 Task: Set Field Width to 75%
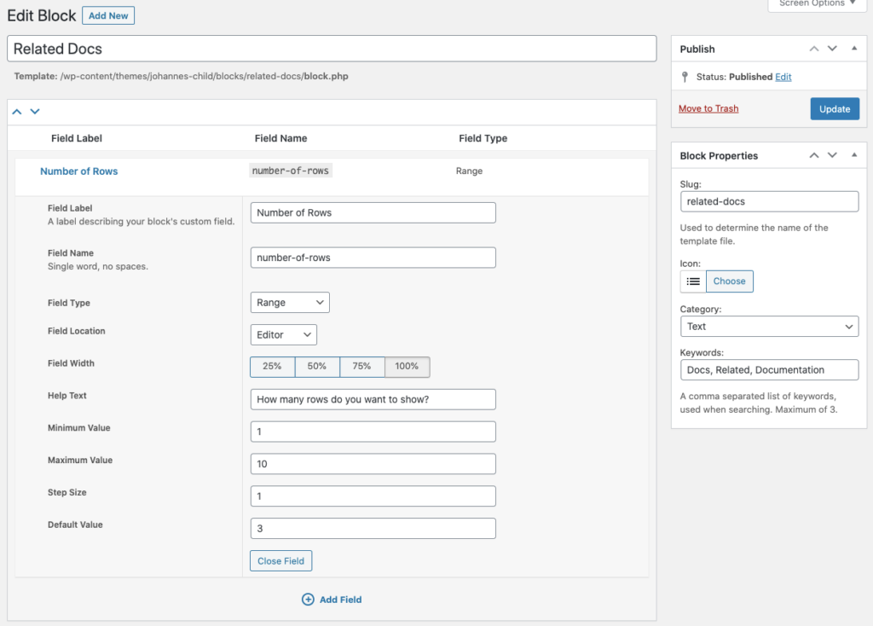(361, 367)
